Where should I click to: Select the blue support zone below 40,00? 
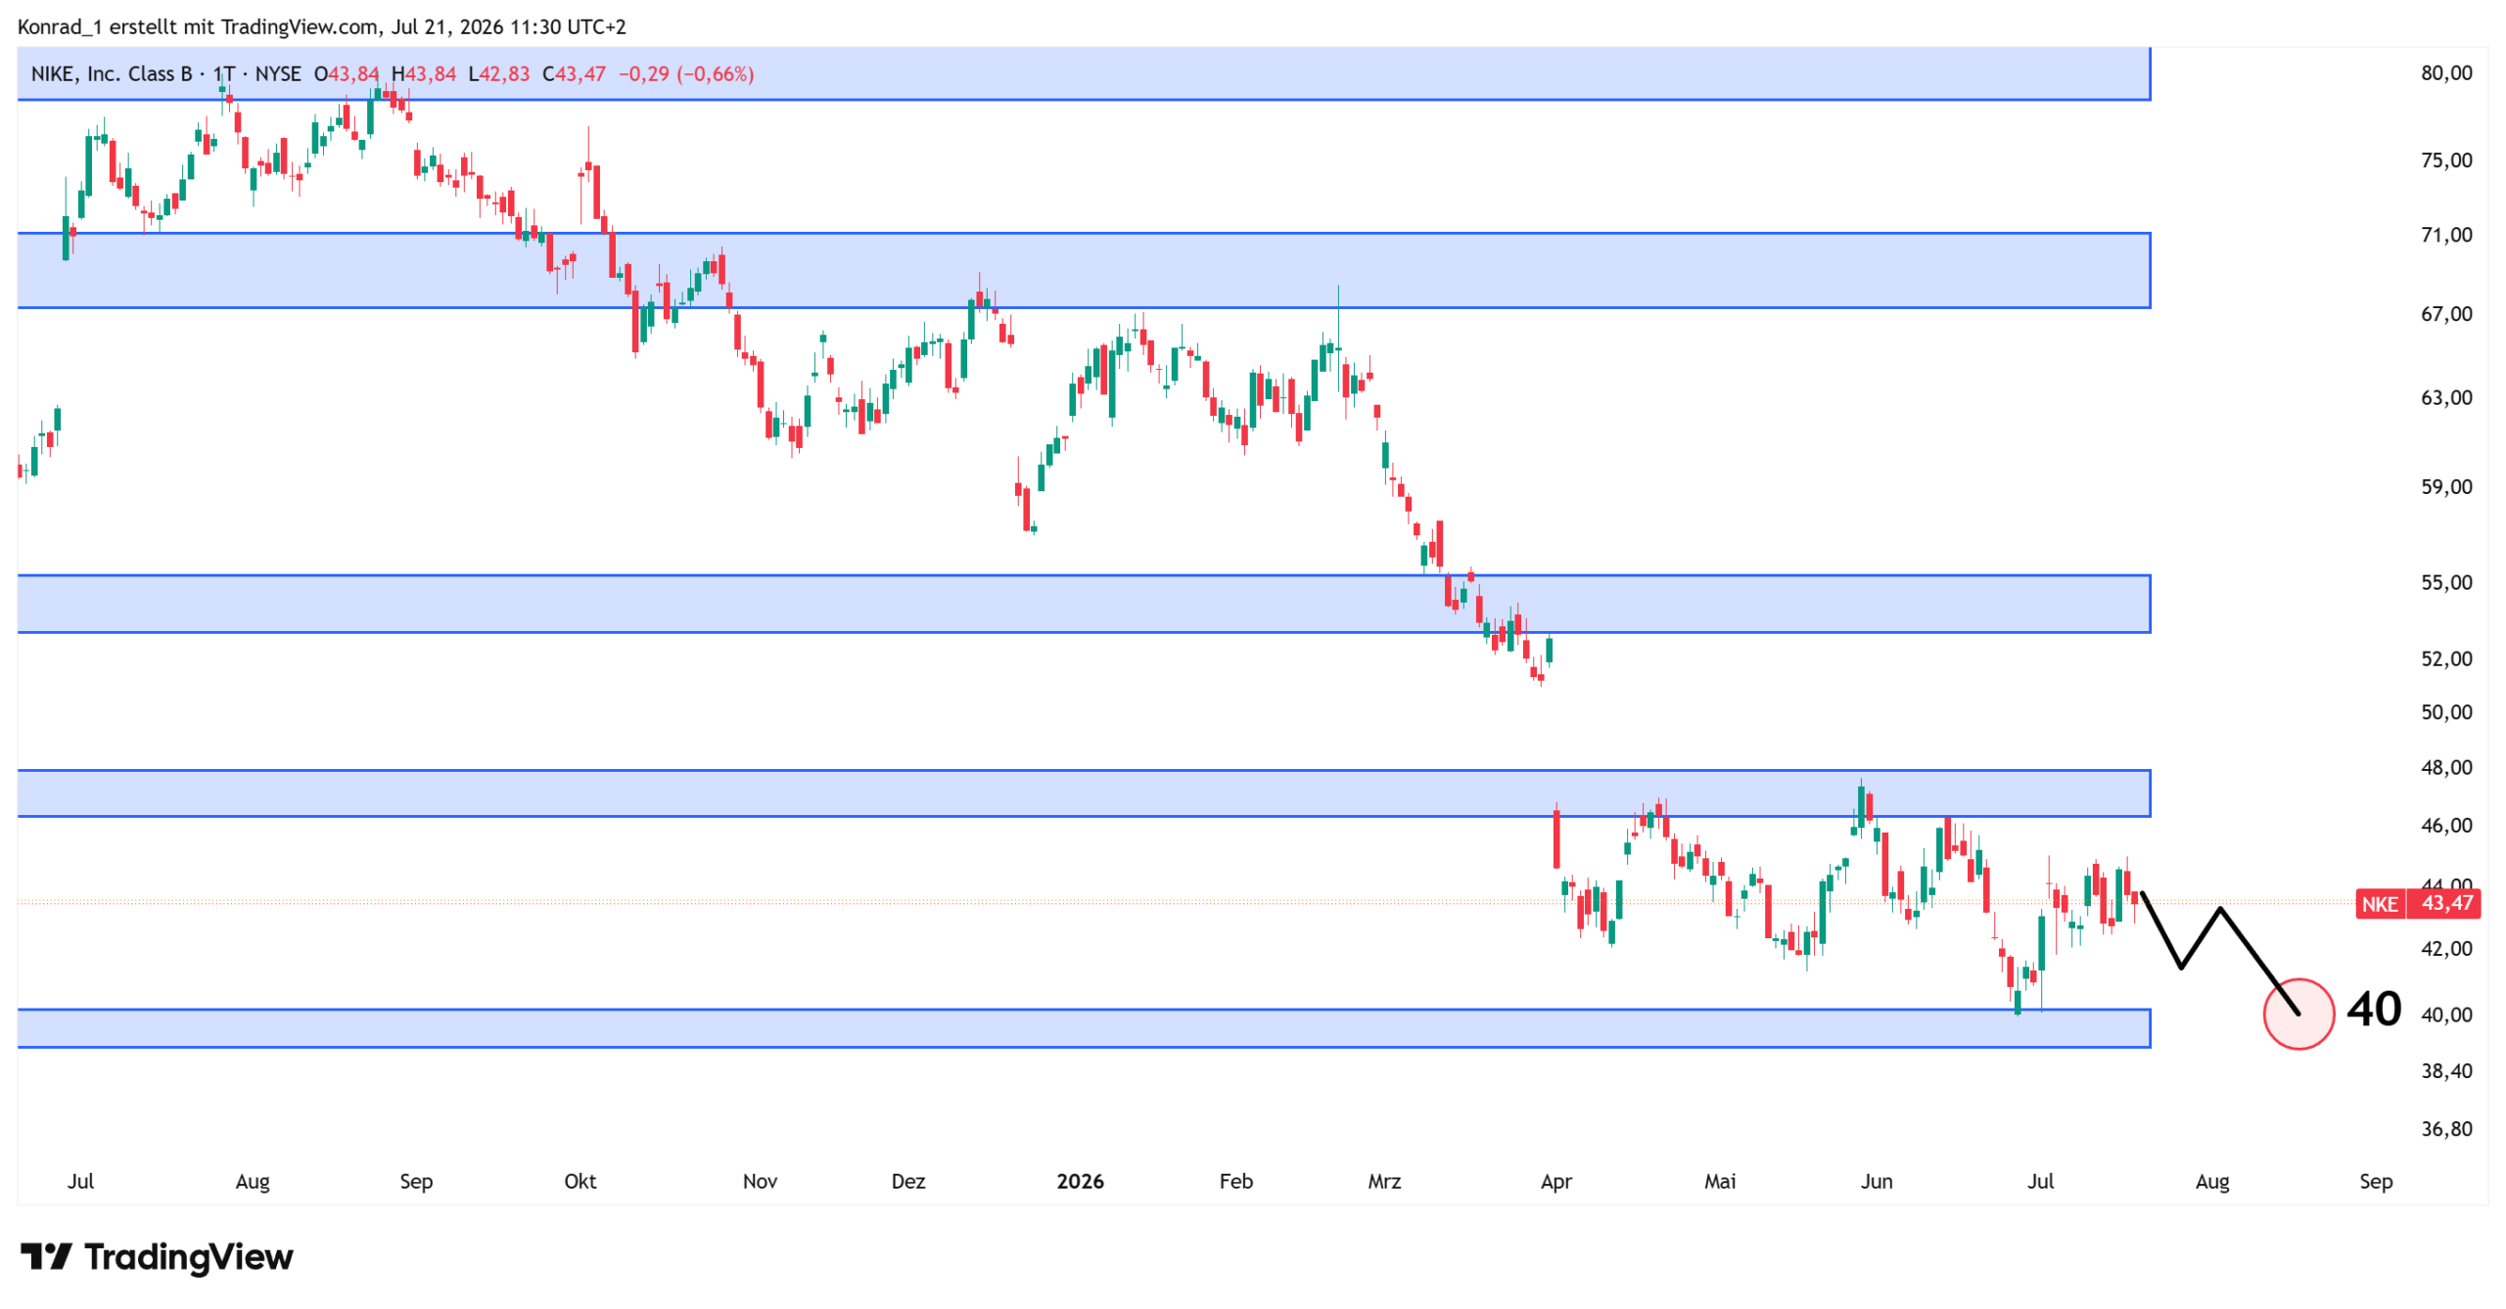[x=1084, y=1028]
